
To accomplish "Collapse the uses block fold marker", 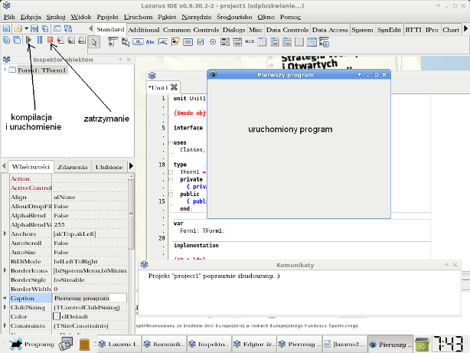I will (171, 142).
